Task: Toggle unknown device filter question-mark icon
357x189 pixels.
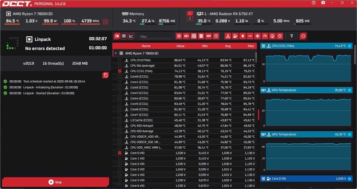Action: tap(216, 36)
